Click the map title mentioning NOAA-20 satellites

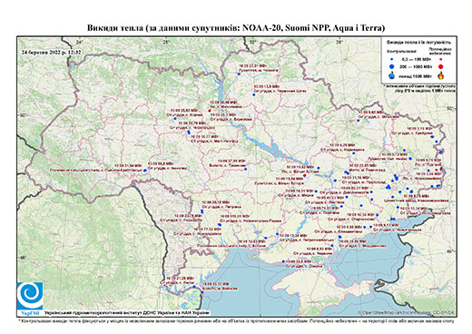236,28
